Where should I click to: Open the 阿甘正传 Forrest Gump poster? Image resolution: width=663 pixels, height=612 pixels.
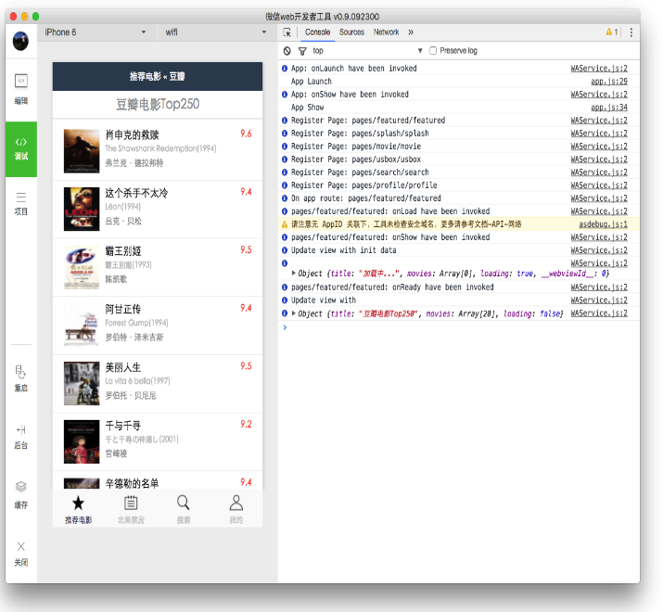point(82,325)
